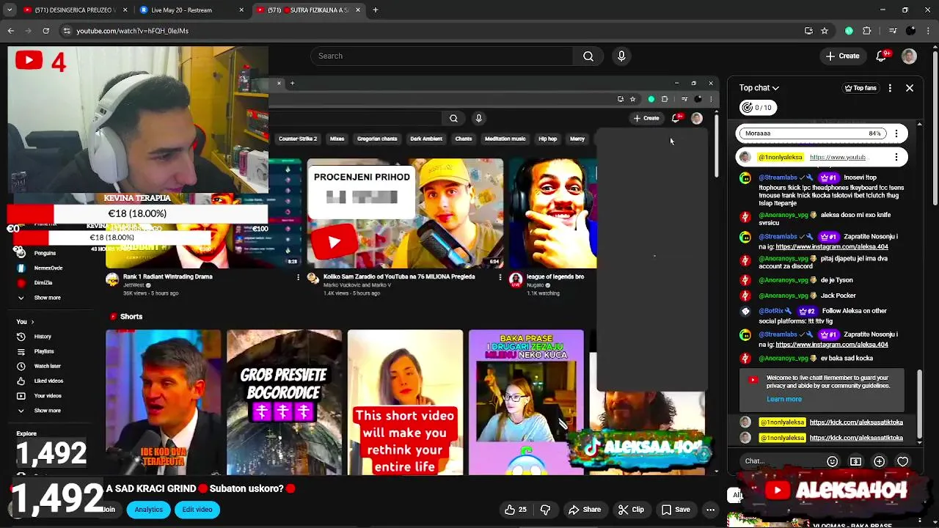The height and width of the screenshot is (528, 939).
Task: Open more actions menu below the video
Action: 710,510
